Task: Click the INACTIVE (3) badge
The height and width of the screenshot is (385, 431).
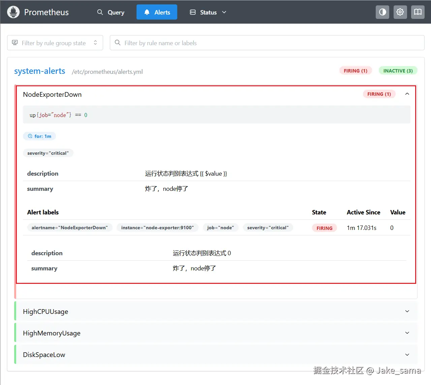Action: (398, 70)
